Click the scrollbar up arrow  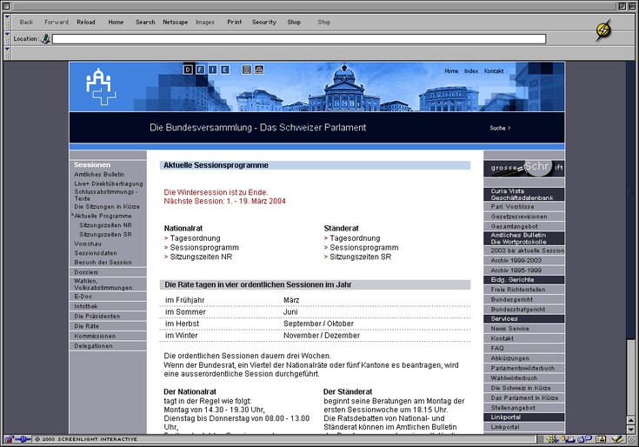(631, 421)
